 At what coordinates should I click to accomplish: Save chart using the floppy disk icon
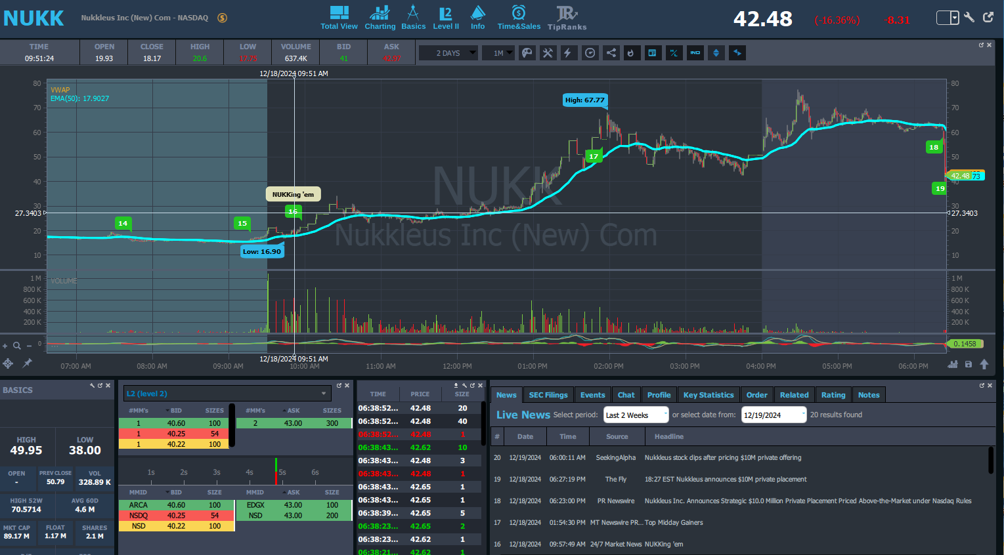(x=968, y=364)
